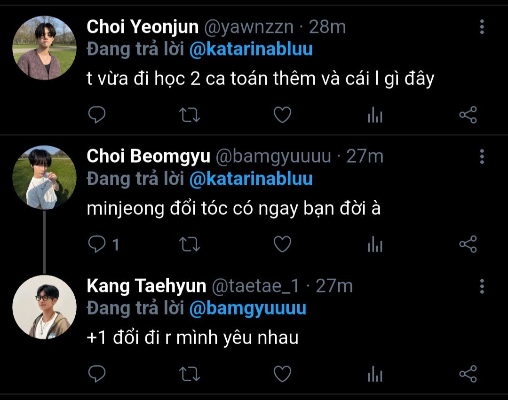Viewport: 508px width, 400px height.
Task: Open the @bamgyuuuu mention in Taehyun's reply
Action: tap(247, 308)
